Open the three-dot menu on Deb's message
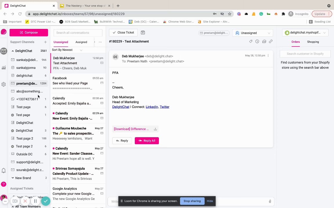334x208 pixels. coord(268,55)
